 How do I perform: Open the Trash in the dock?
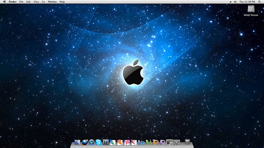pyautogui.click(x=187, y=142)
